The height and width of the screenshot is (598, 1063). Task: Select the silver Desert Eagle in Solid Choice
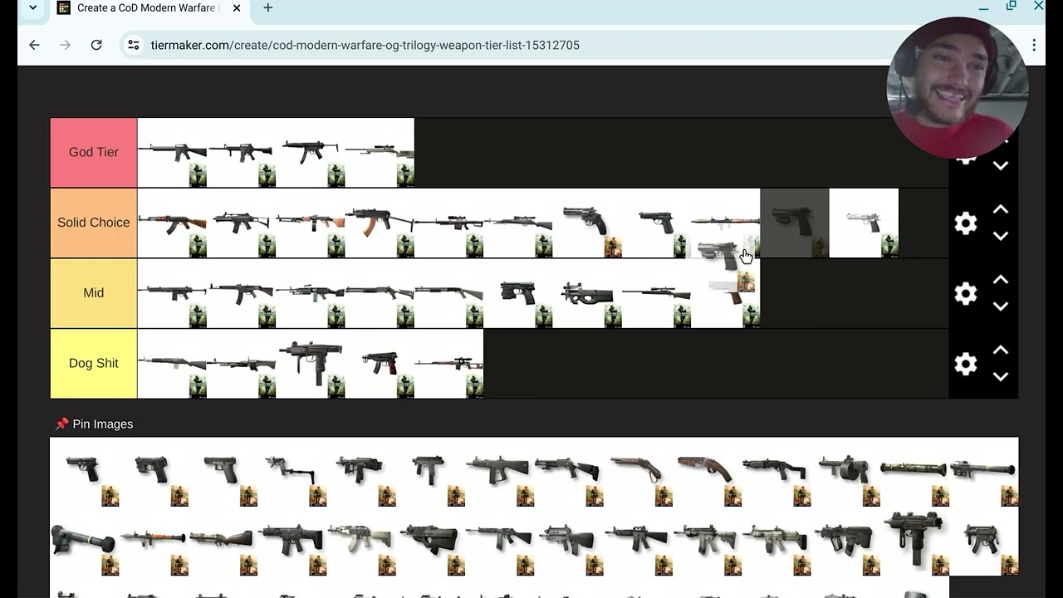point(864,223)
